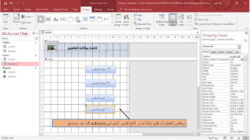Open the Other tab in Property Sheet

click(x=229, y=52)
